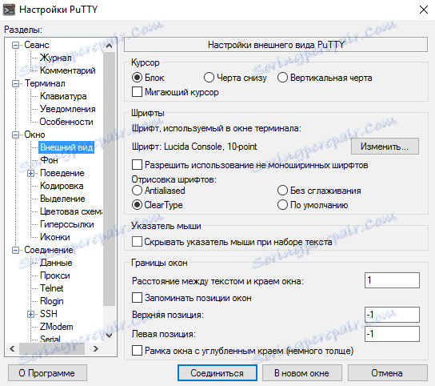Expand the Поведение tree node
The width and height of the screenshot is (435, 386).
pyautogui.click(x=31, y=174)
